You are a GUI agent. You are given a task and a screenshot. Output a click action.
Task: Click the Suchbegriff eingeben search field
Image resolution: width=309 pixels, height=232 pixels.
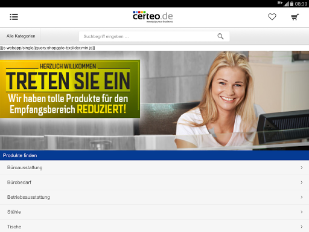tap(154, 36)
